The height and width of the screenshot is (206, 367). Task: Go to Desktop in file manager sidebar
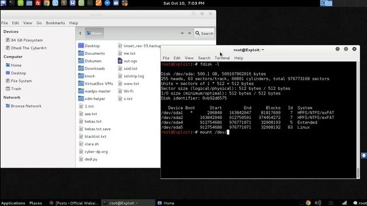(x=15, y=73)
